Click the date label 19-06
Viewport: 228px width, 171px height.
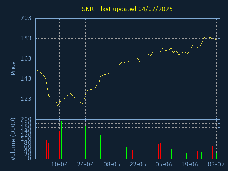pyautogui.click(x=190, y=165)
